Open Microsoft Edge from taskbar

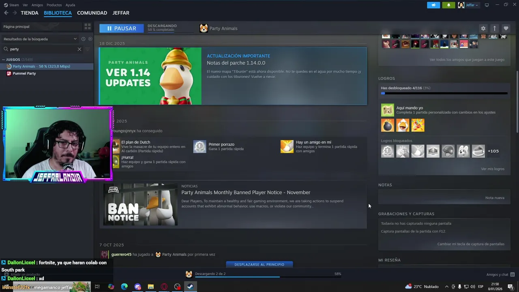coord(124,287)
